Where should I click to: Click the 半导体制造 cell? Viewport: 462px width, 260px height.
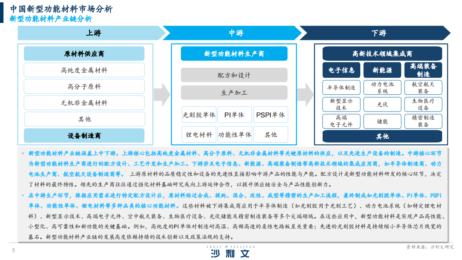coord(341,87)
